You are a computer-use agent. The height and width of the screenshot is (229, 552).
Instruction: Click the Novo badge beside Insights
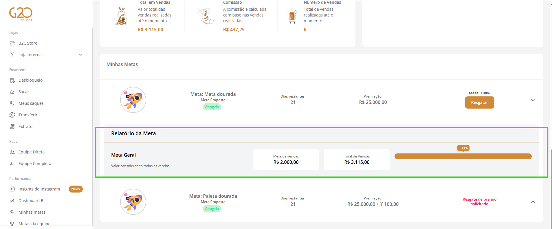76,189
